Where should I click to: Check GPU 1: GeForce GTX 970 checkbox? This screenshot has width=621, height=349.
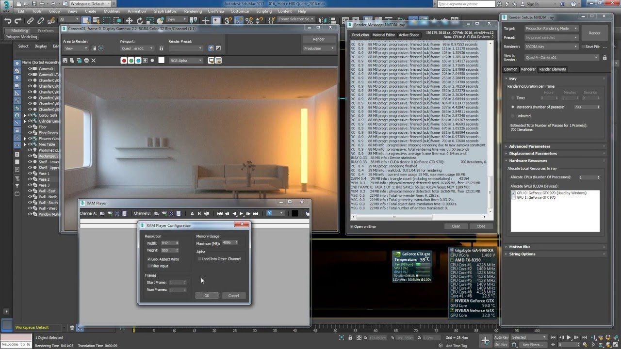pyautogui.click(x=514, y=198)
